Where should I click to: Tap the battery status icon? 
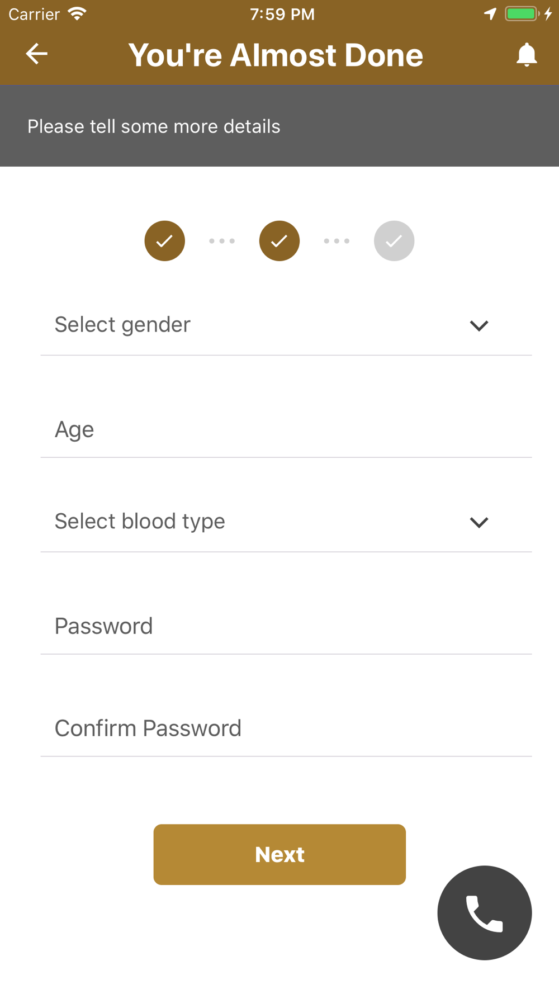pos(522,14)
